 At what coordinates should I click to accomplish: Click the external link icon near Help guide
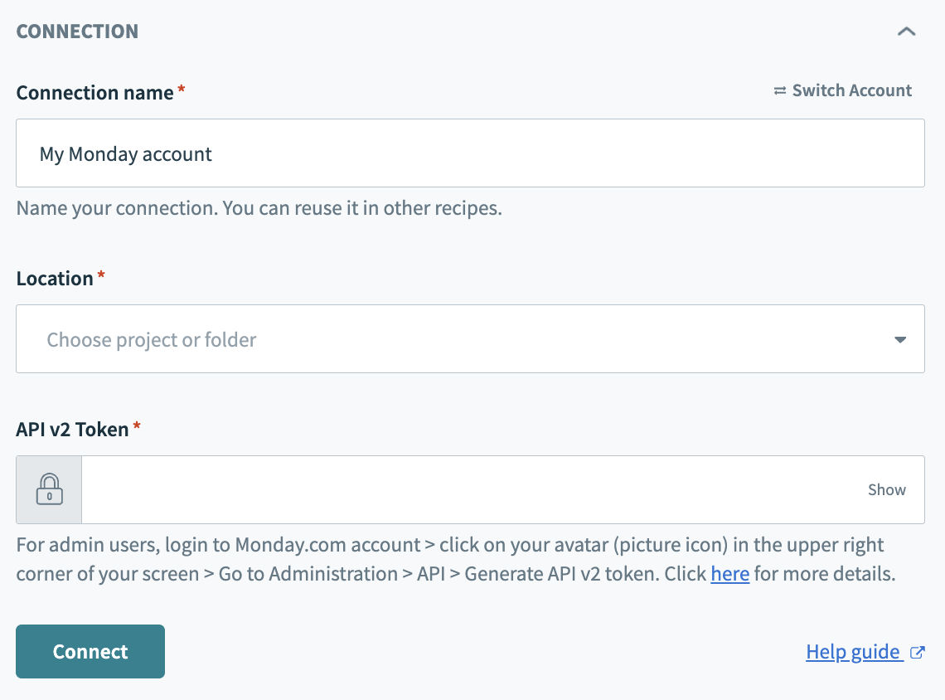tap(917, 652)
